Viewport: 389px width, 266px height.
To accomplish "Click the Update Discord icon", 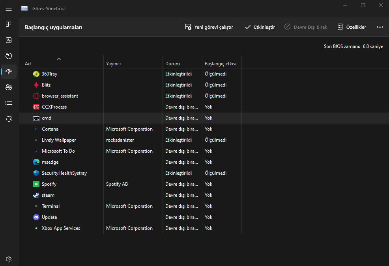I will point(36,217).
